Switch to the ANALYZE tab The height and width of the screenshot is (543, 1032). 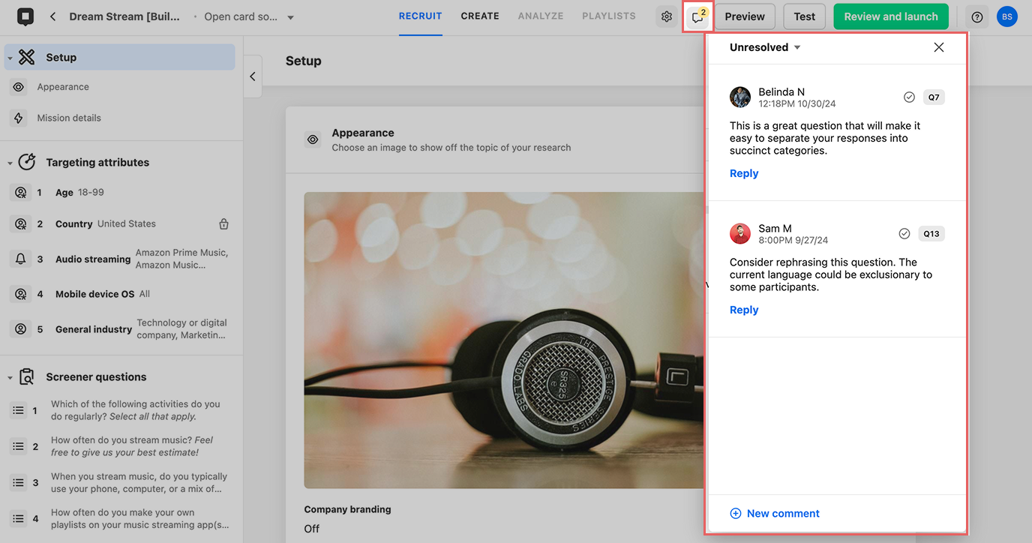[541, 16]
